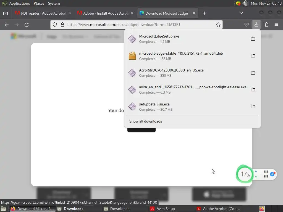Close the Download Microsoft Edge tab
This screenshot has height=212, width=283.
tap(194, 13)
